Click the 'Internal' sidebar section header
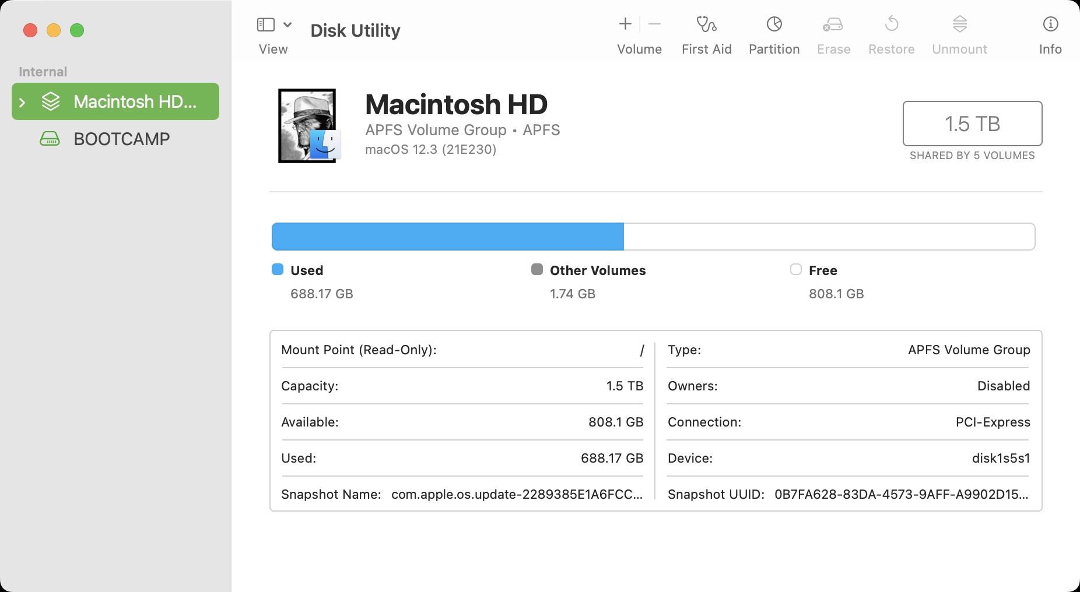This screenshot has width=1080, height=592. pyautogui.click(x=43, y=72)
